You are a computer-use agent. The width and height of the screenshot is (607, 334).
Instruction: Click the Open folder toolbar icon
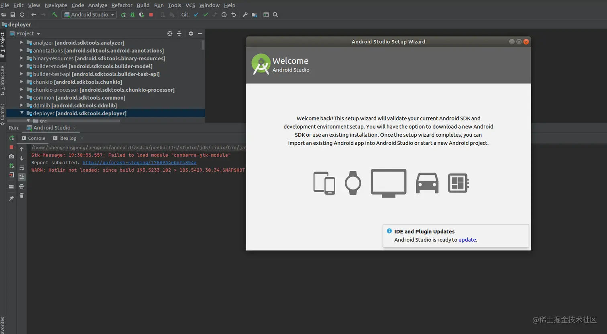pos(4,15)
